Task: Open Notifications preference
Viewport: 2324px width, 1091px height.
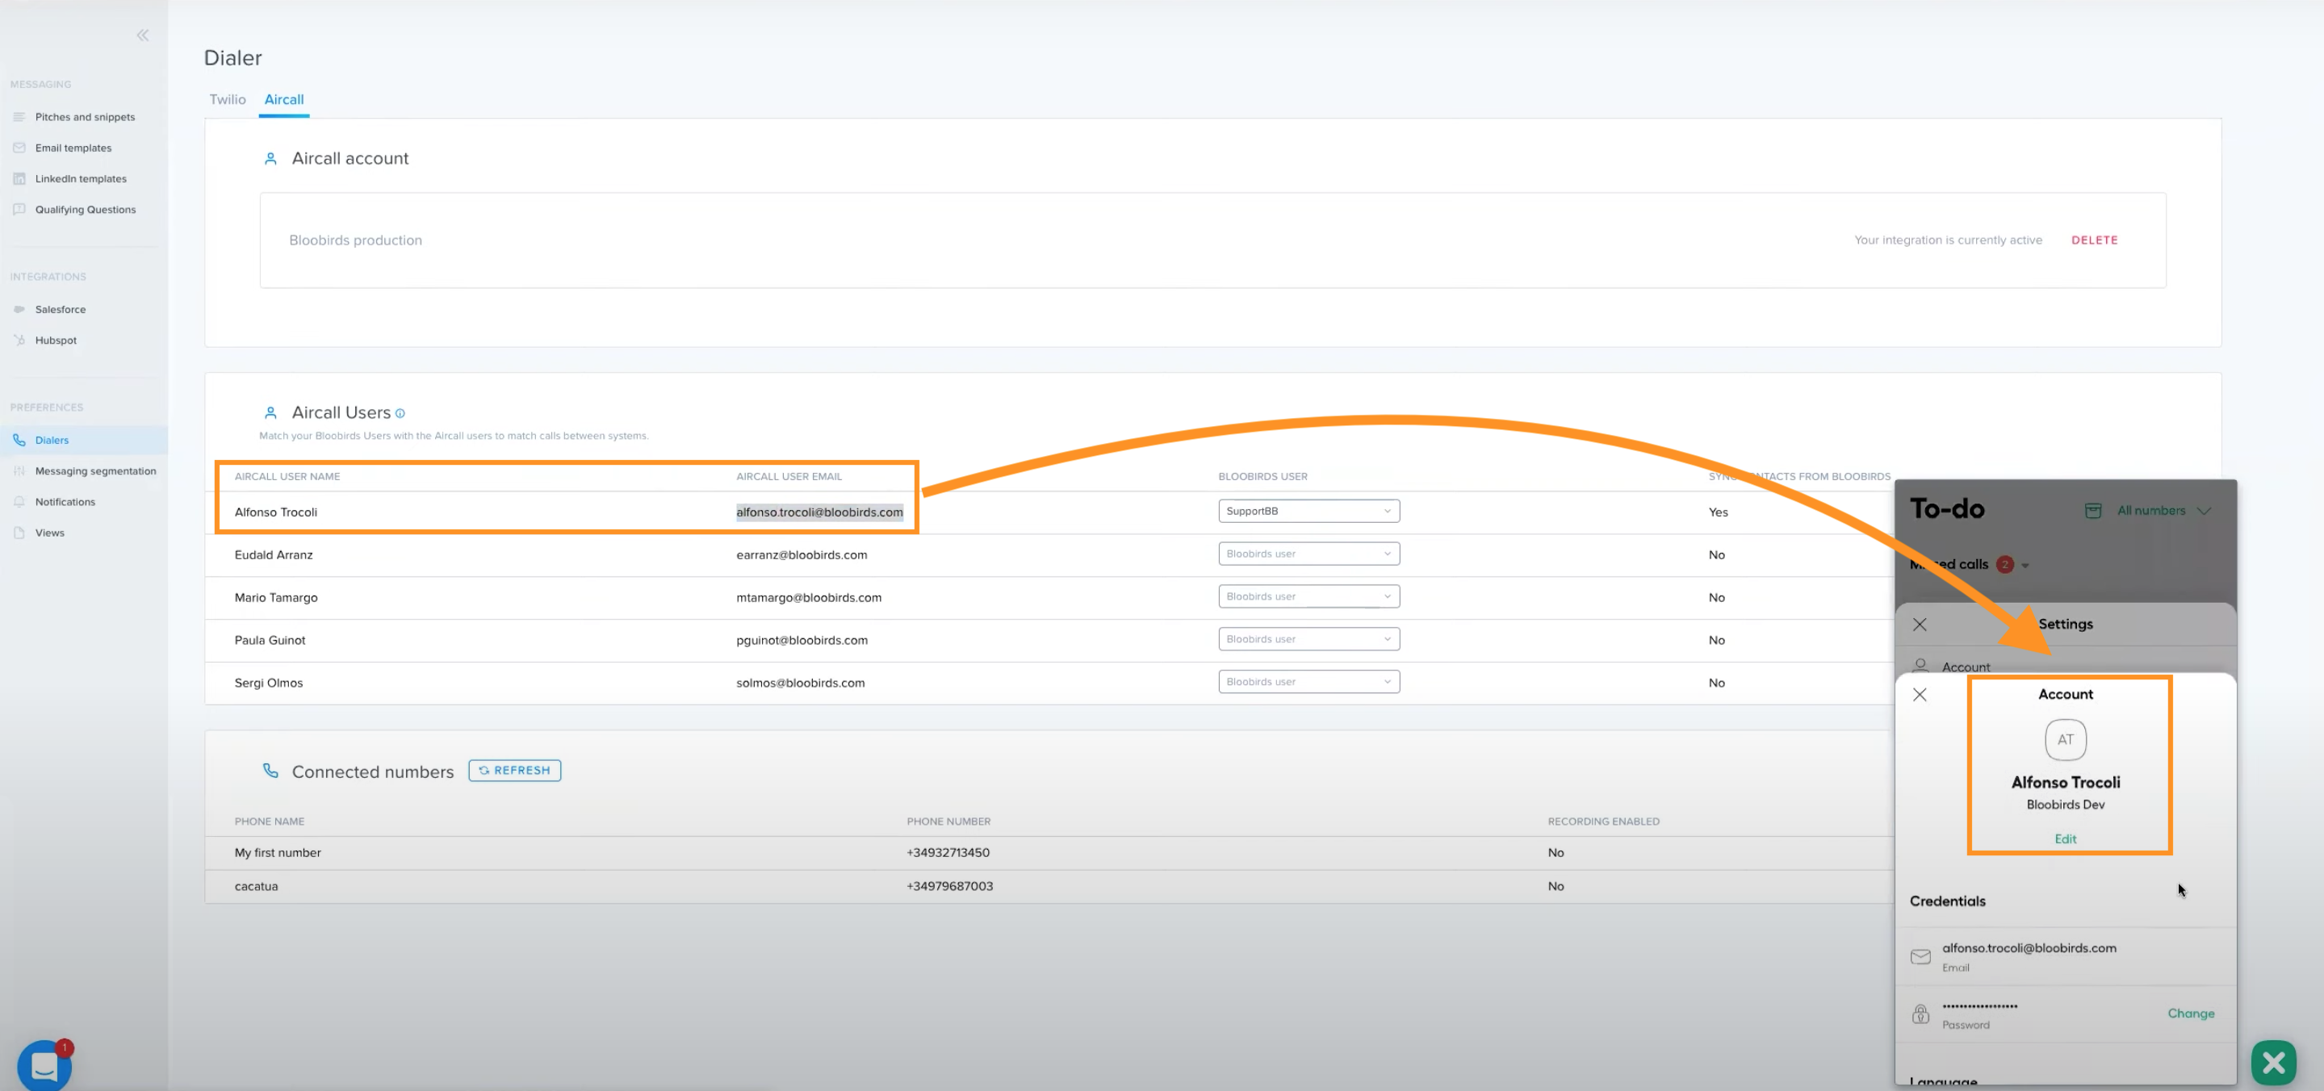Action: pos(65,501)
